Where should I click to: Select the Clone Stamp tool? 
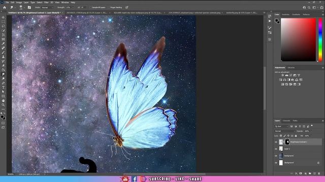tap(3, 57)
